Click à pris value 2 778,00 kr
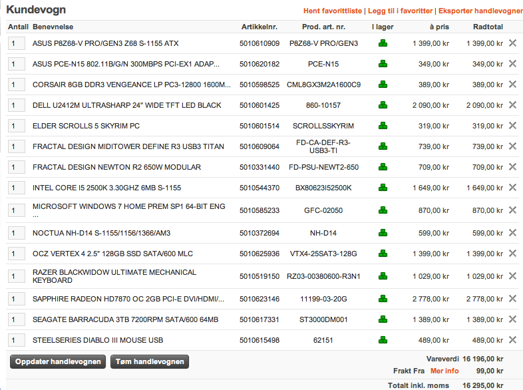 point(431,299)
